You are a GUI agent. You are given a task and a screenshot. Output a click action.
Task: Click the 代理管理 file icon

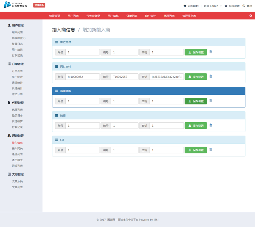(9, 103)
